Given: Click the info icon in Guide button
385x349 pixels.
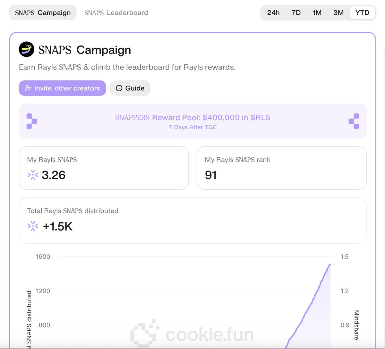Looking at the screenshot, I should 119,88.
